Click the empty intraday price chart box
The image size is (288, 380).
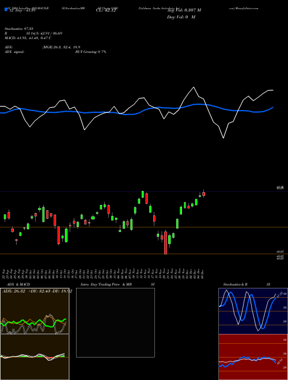click(115, 322)
